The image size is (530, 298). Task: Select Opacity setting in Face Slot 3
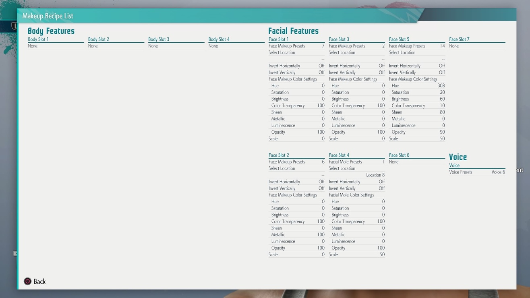[x=356, y=132]
